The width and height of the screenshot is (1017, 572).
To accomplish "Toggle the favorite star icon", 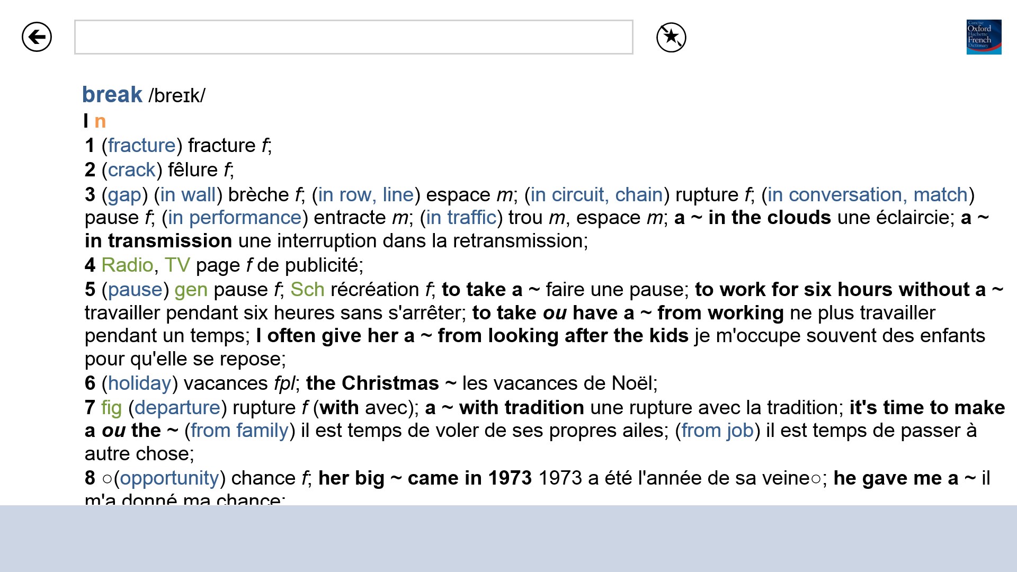I will click(x=671, y=37).
